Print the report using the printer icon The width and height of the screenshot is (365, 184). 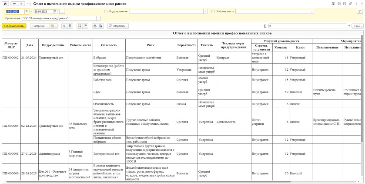click(95, 26)
